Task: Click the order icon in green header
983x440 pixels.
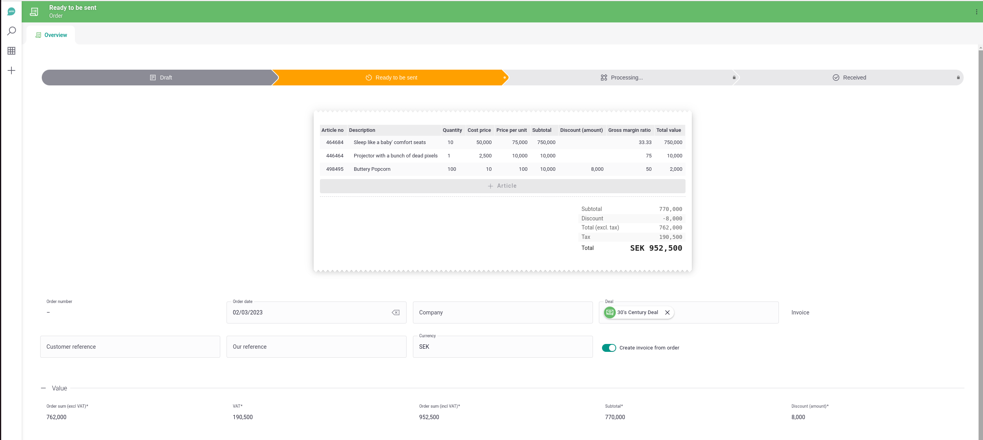Action: 34,12
